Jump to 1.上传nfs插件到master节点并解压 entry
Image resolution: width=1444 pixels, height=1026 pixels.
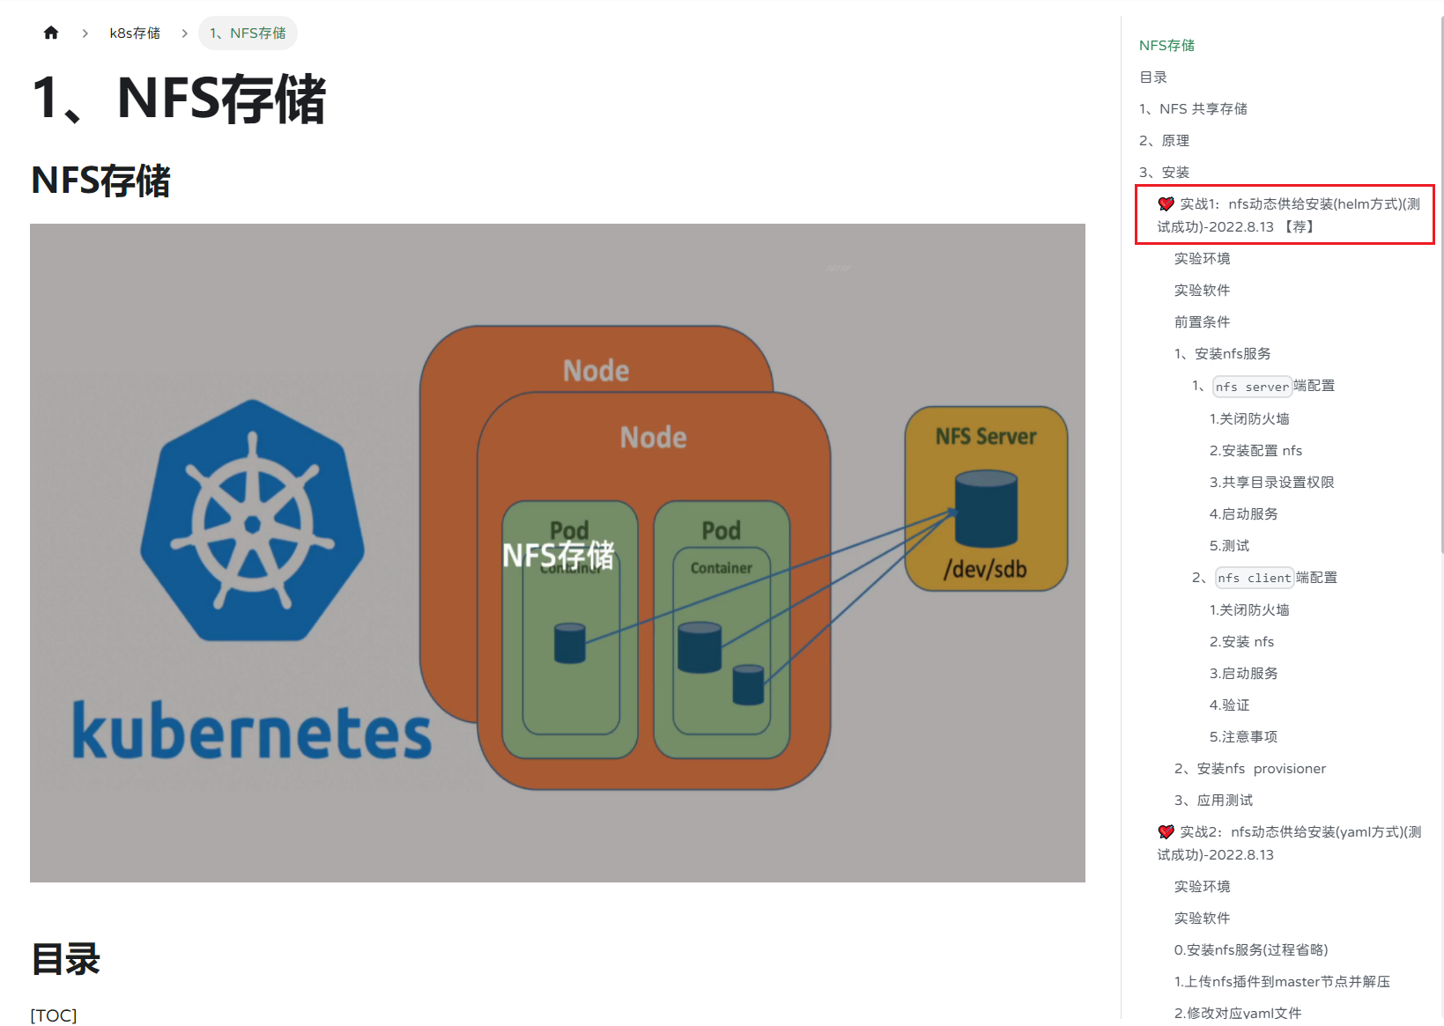(x=1282, y=982)
